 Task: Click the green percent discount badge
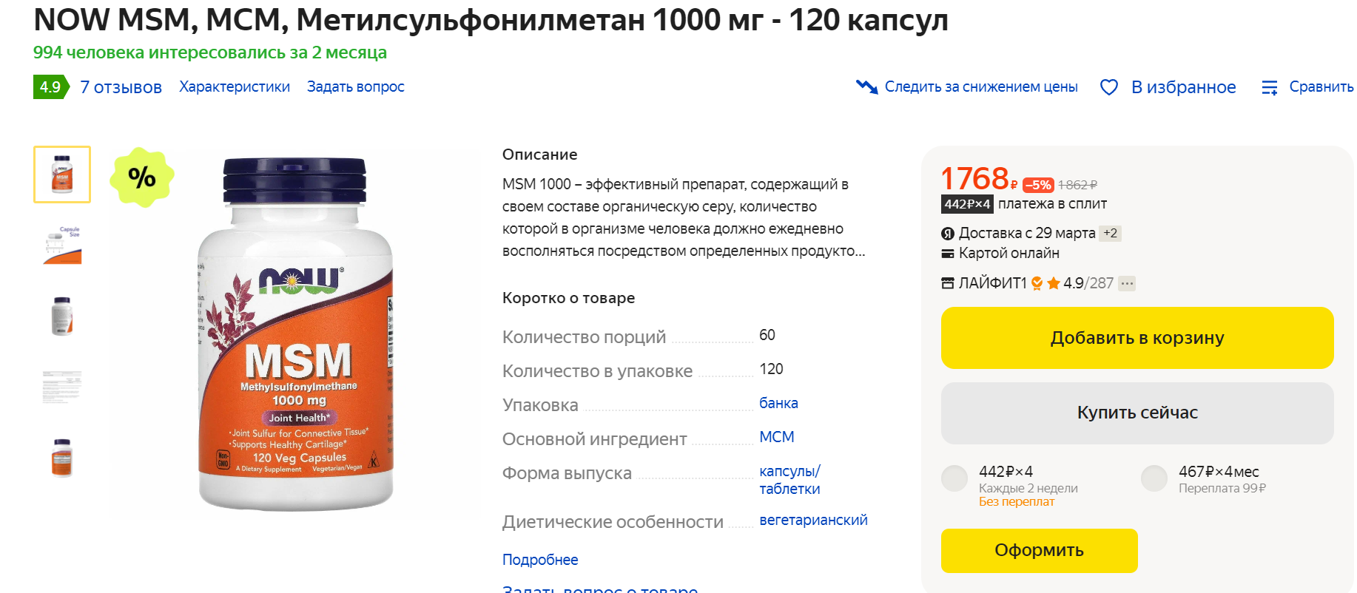tap(144, 176)
